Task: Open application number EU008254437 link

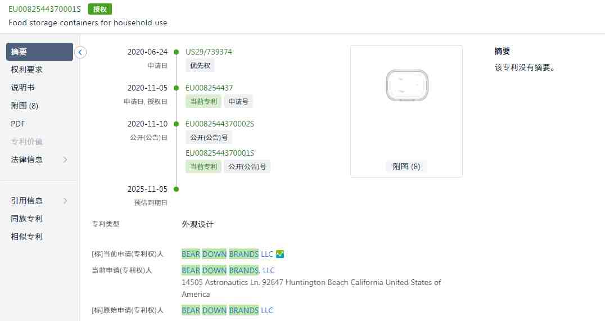Action: (x=209, y=88)
